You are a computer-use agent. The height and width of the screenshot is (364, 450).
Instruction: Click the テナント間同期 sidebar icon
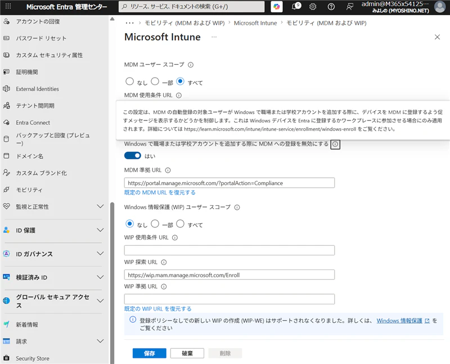(x=6, y=106)
